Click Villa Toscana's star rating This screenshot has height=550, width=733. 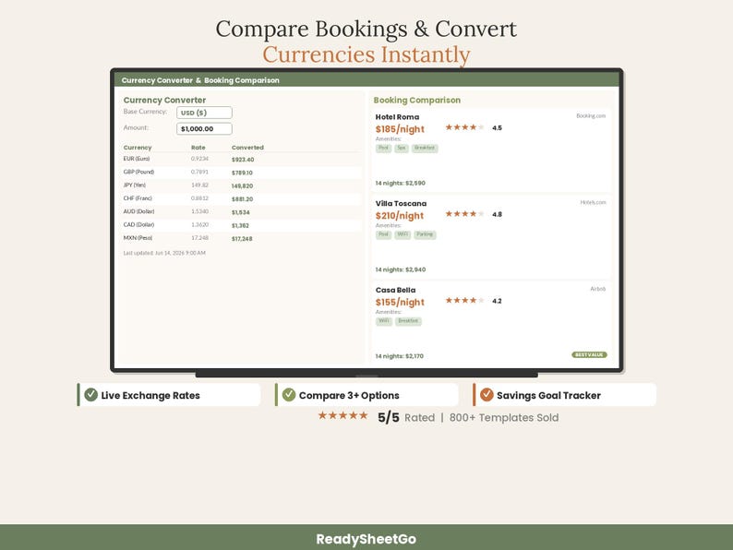(464, 214)
